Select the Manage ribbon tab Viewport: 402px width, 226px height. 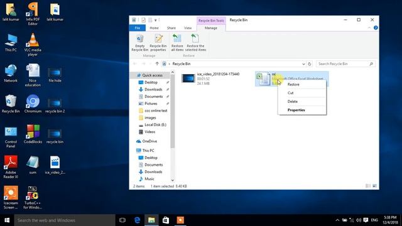[x=211, y=28]
